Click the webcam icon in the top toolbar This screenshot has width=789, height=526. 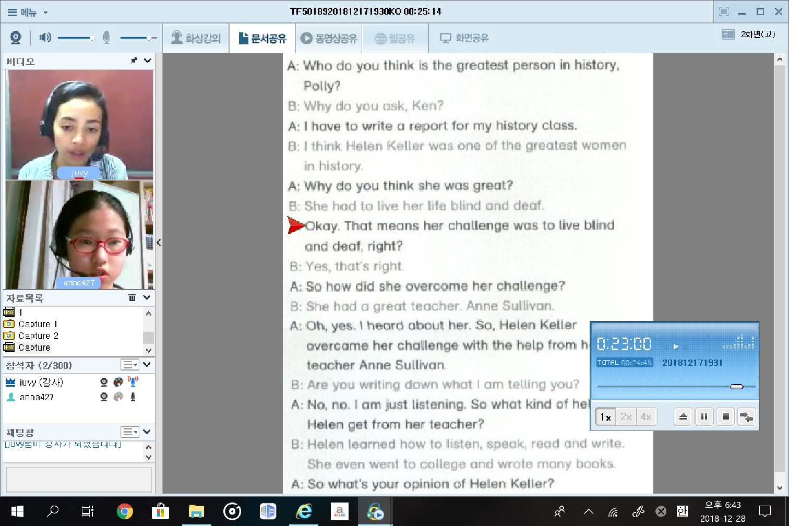pyautogui.click(x=16, y=38)
